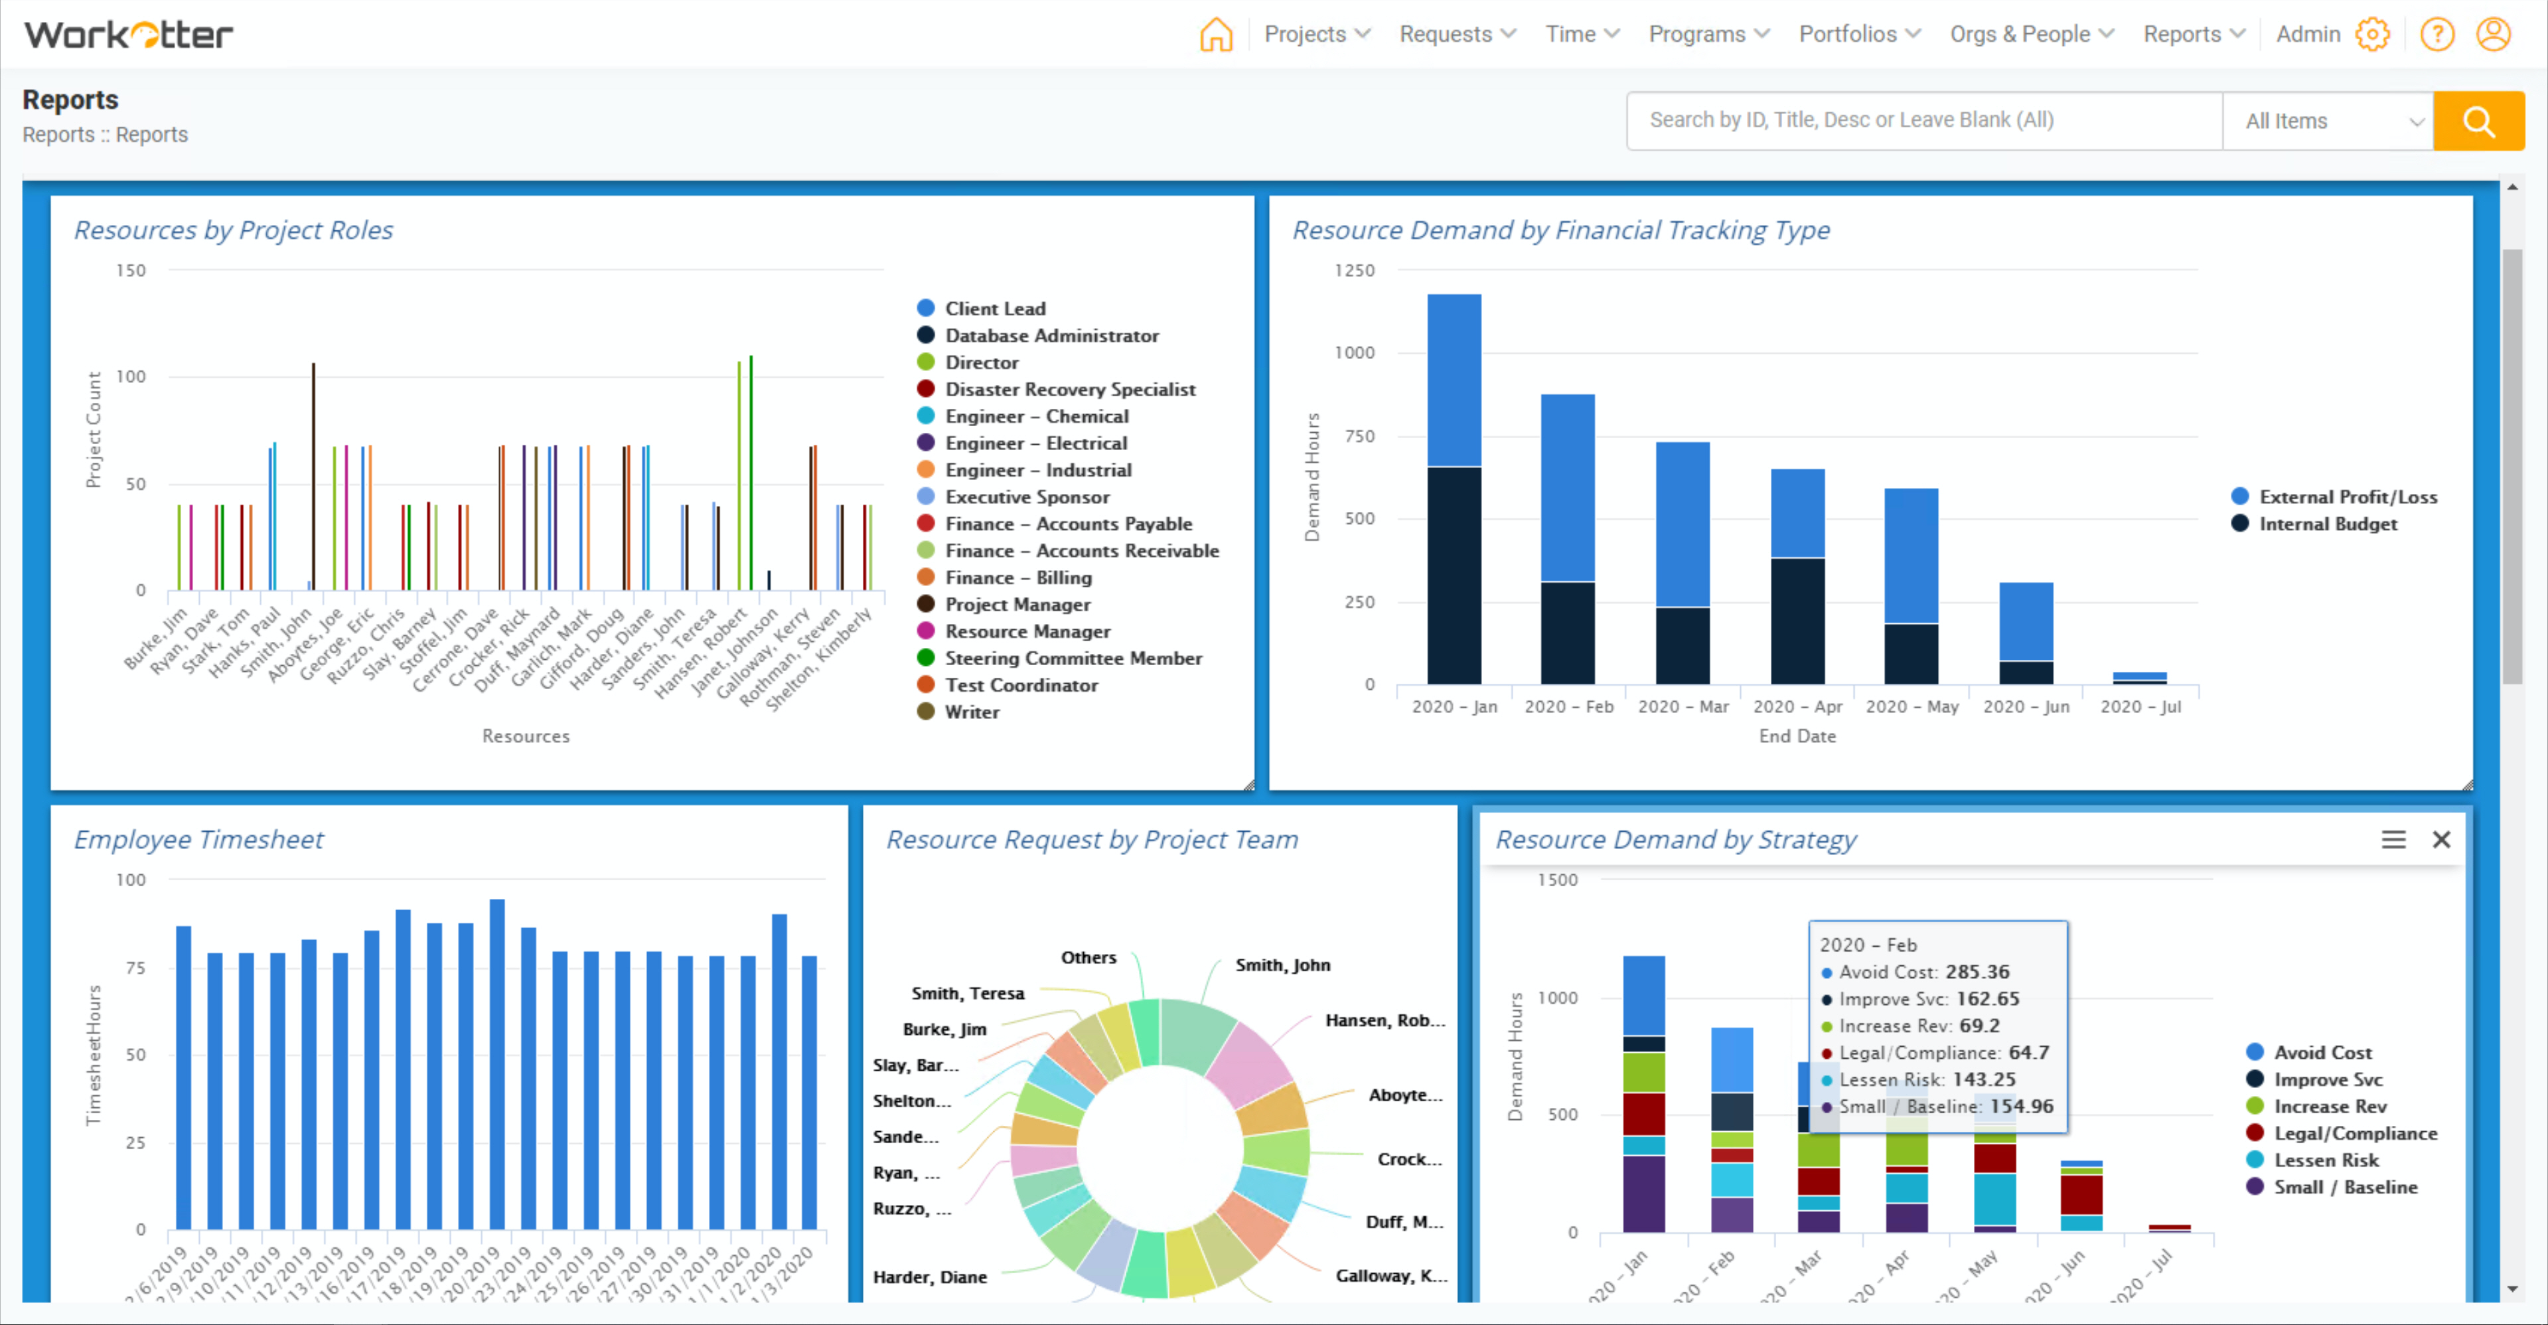
Task: Expand the All Items filter dropdown
Action: tap(2328, 121)
